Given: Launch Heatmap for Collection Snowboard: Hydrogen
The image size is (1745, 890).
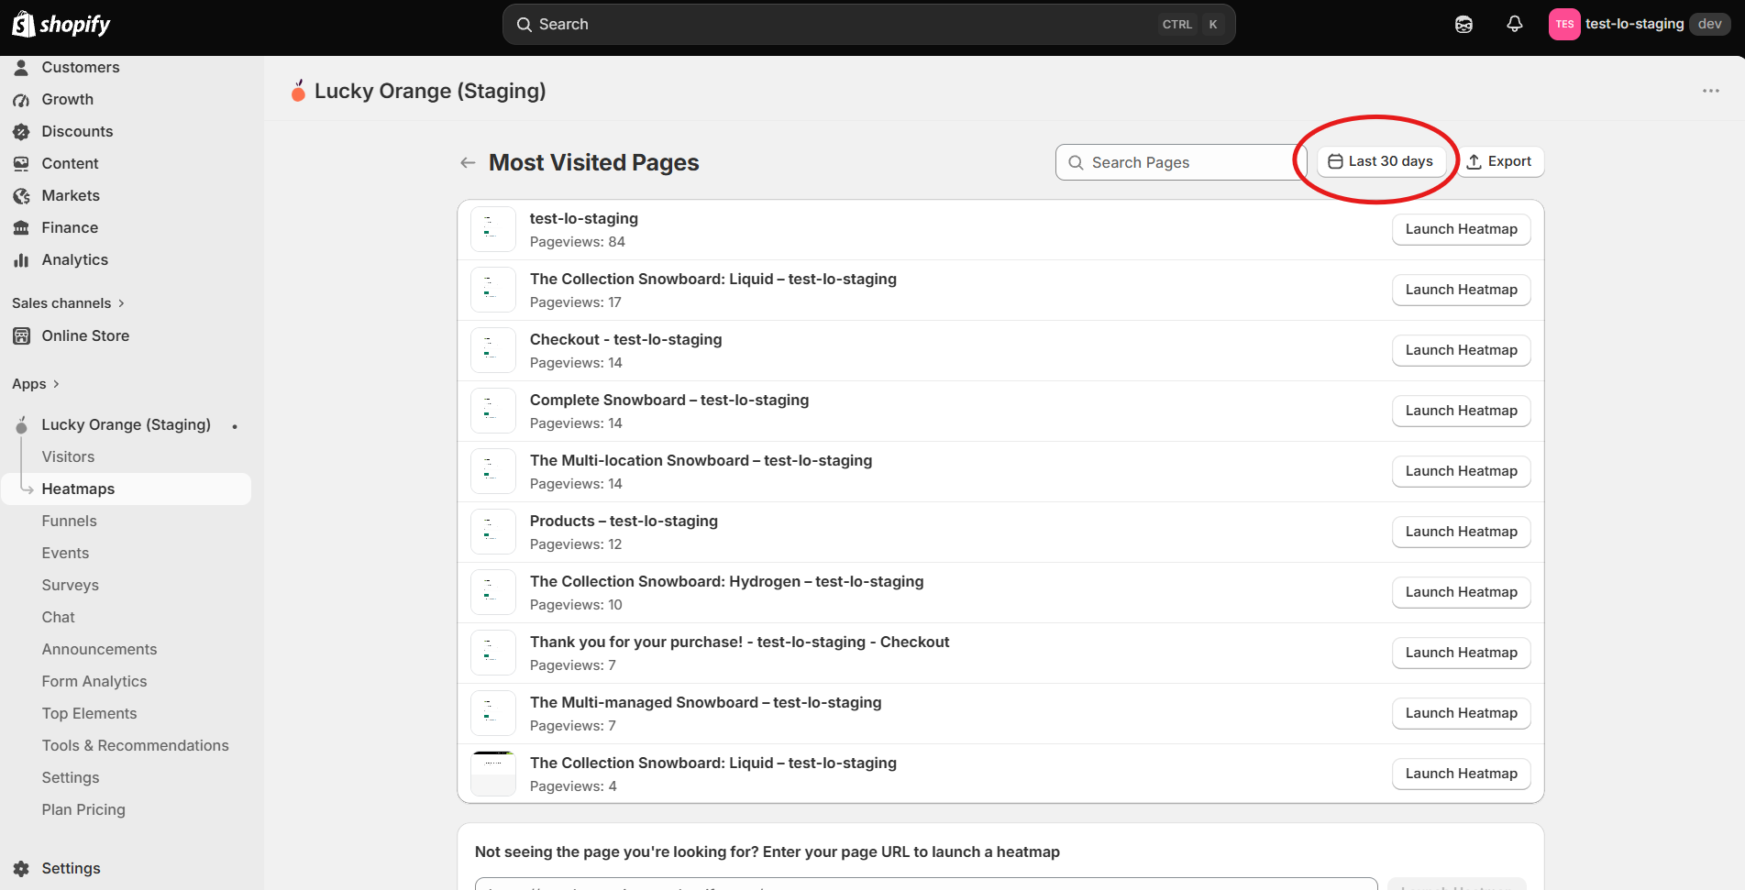Looking at the screenshot, I should (x=1461, y=592).
